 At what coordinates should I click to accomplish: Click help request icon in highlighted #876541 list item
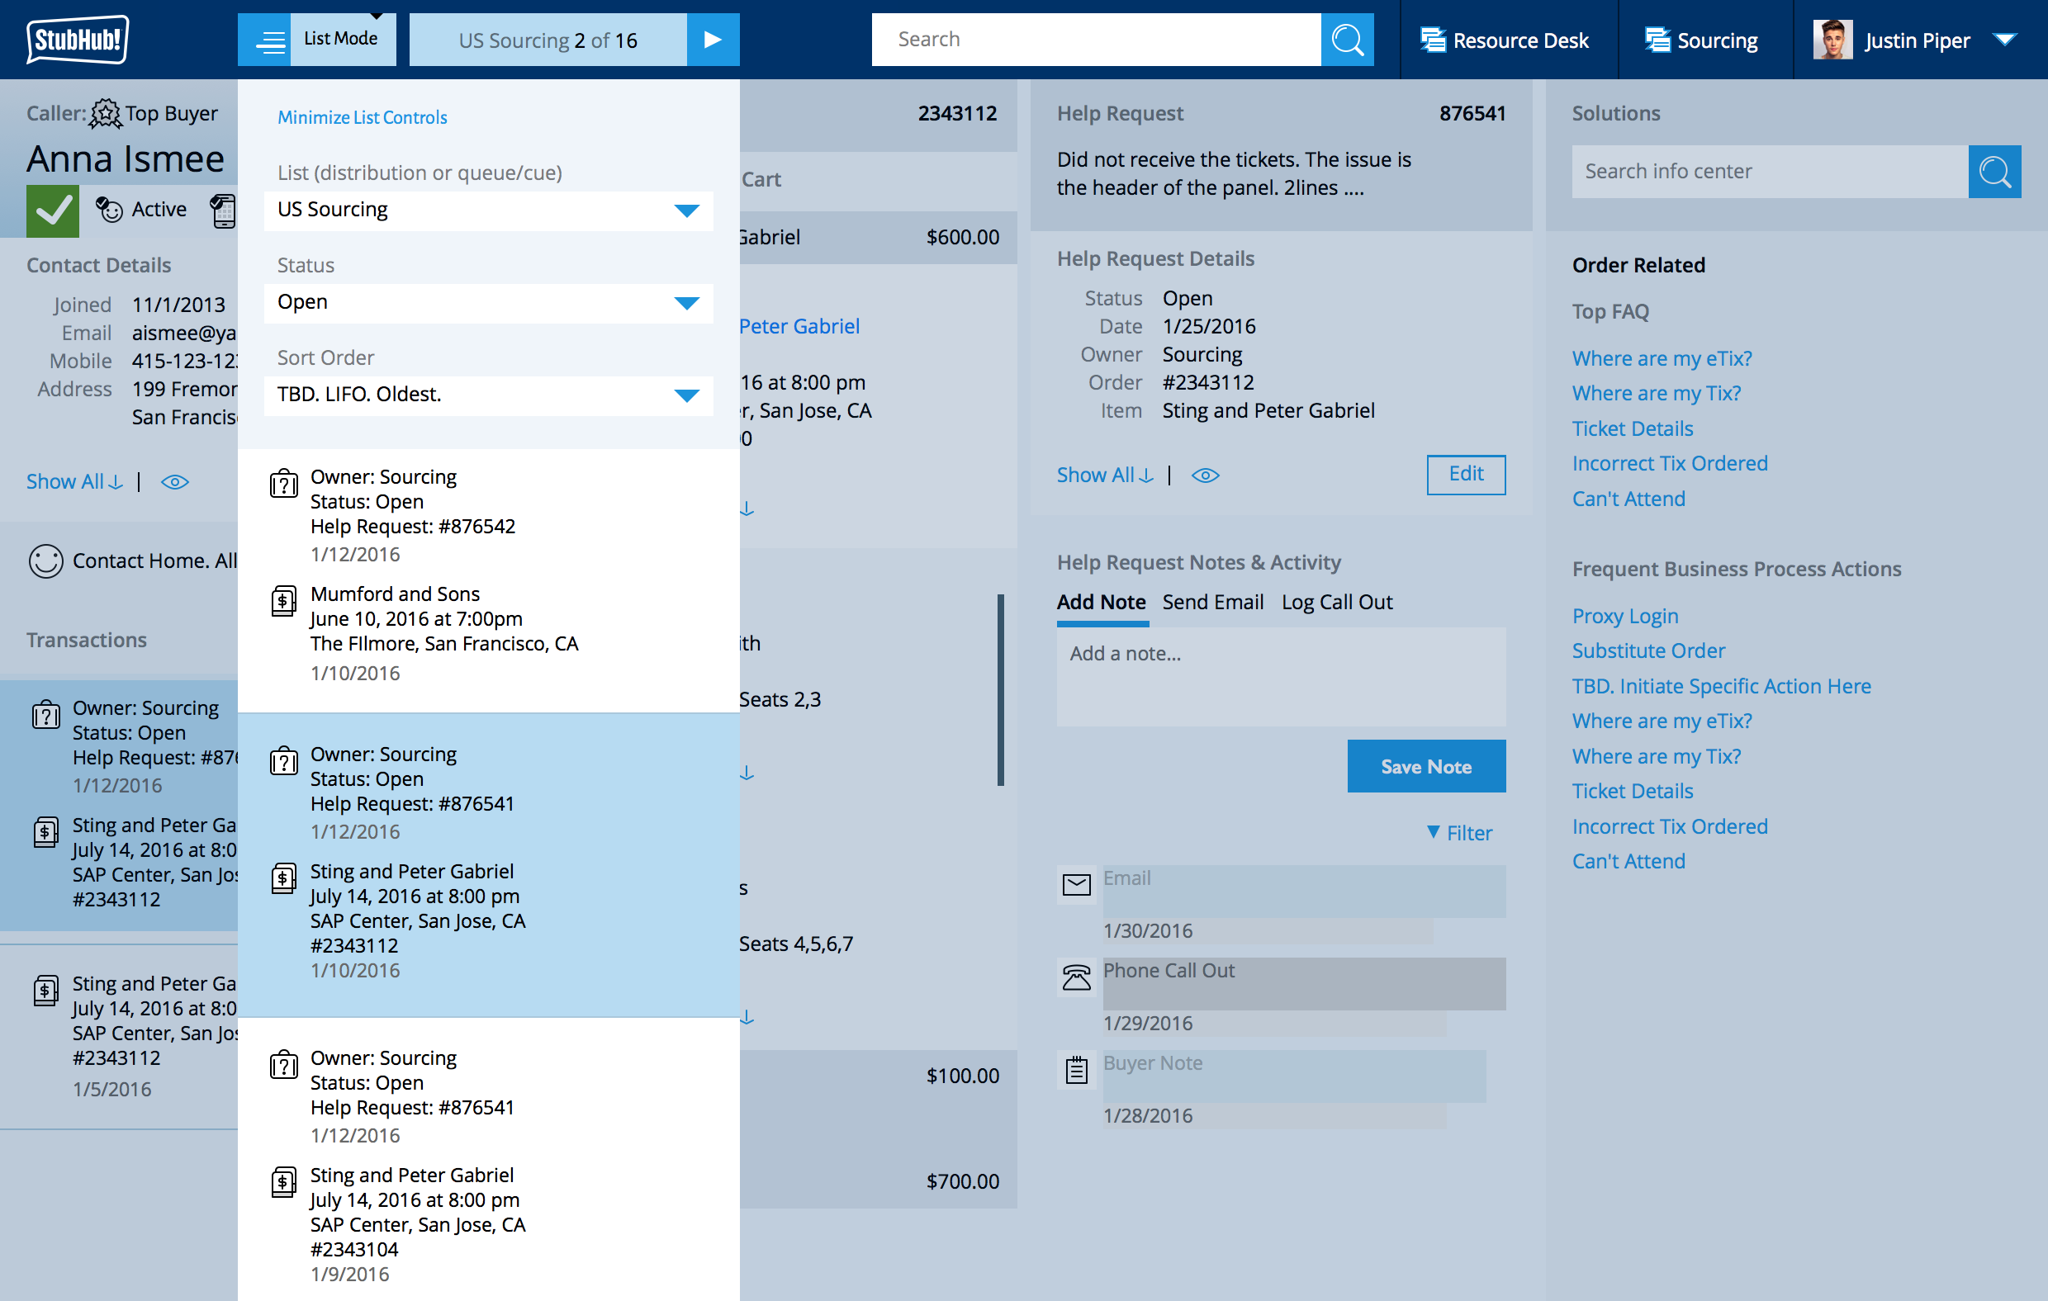point(283,760)
